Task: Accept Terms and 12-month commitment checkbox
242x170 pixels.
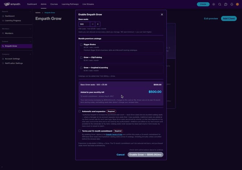Action: [79, 131]
